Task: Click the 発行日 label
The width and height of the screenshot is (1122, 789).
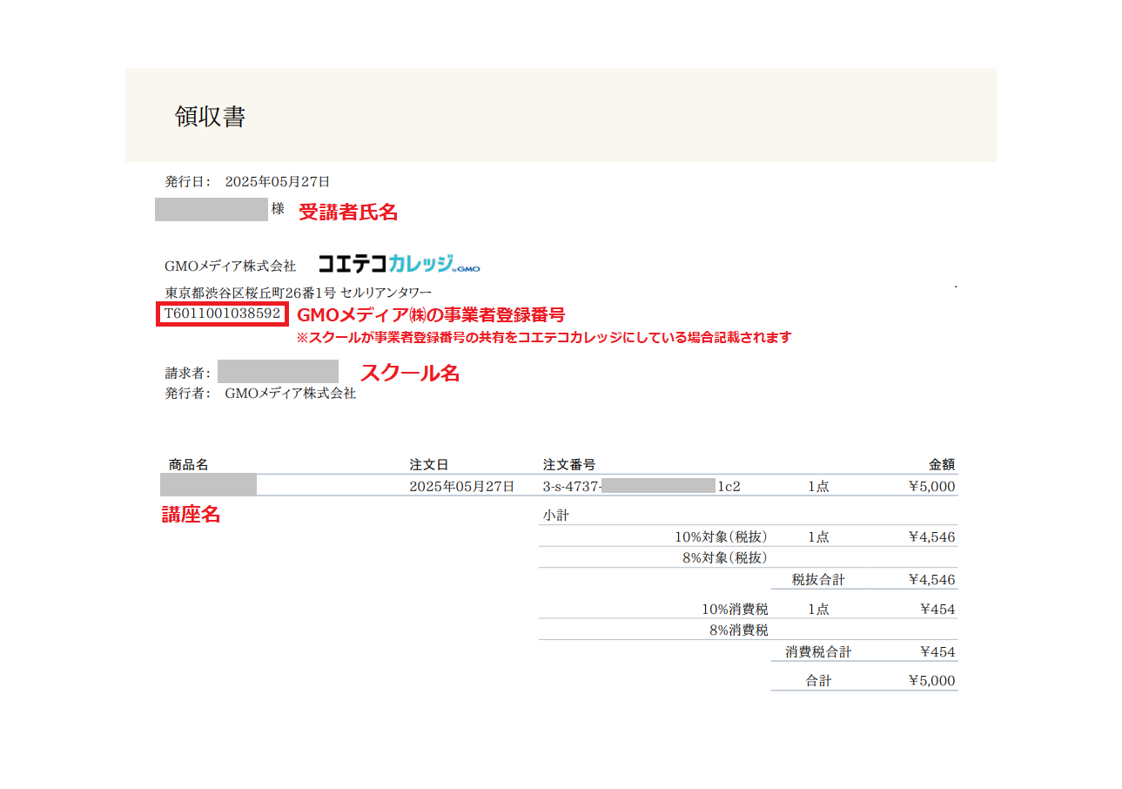Action: (188, 182)
